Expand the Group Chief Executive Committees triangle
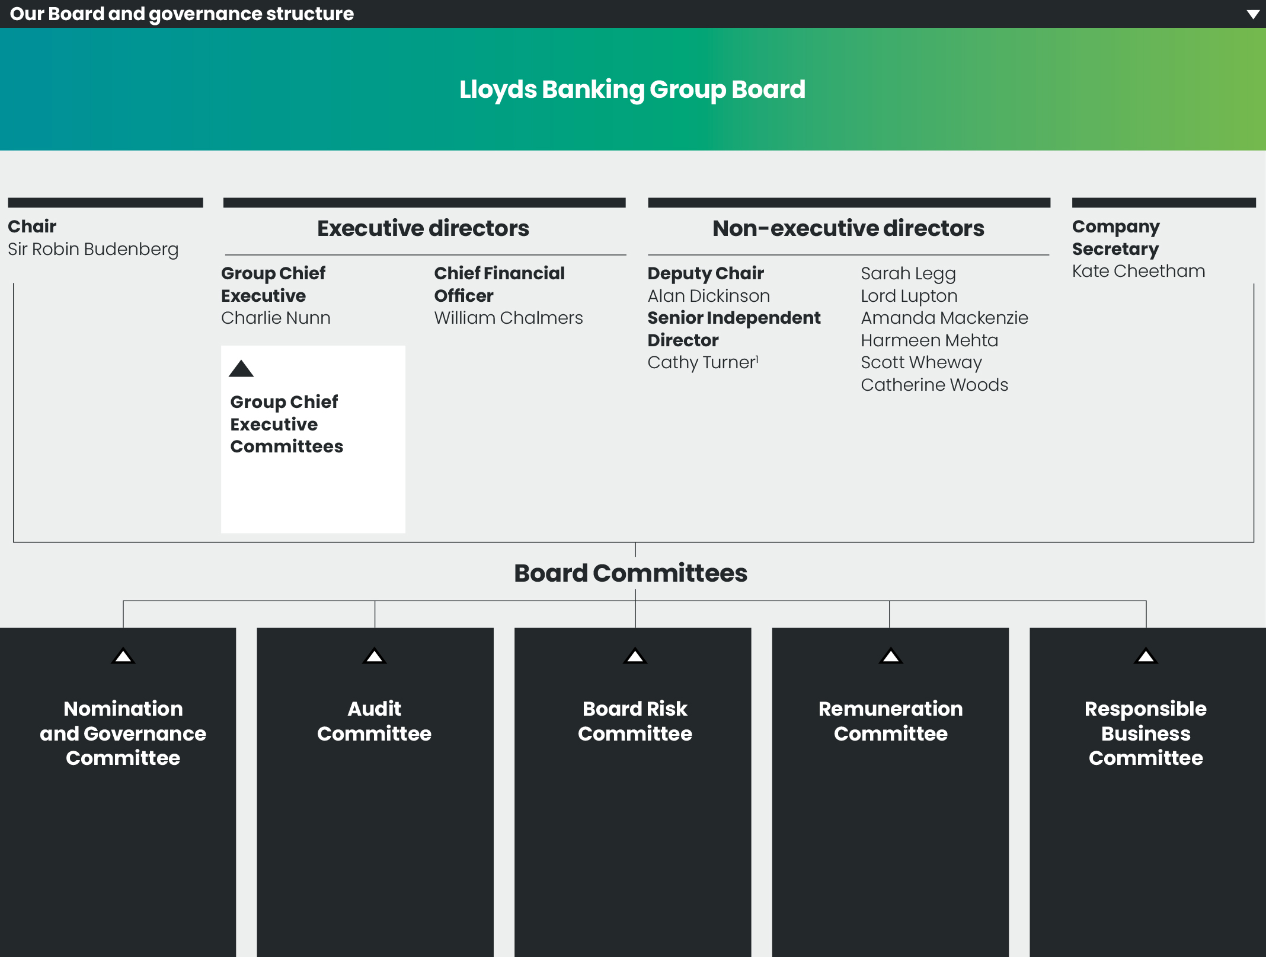 [242, 369]
